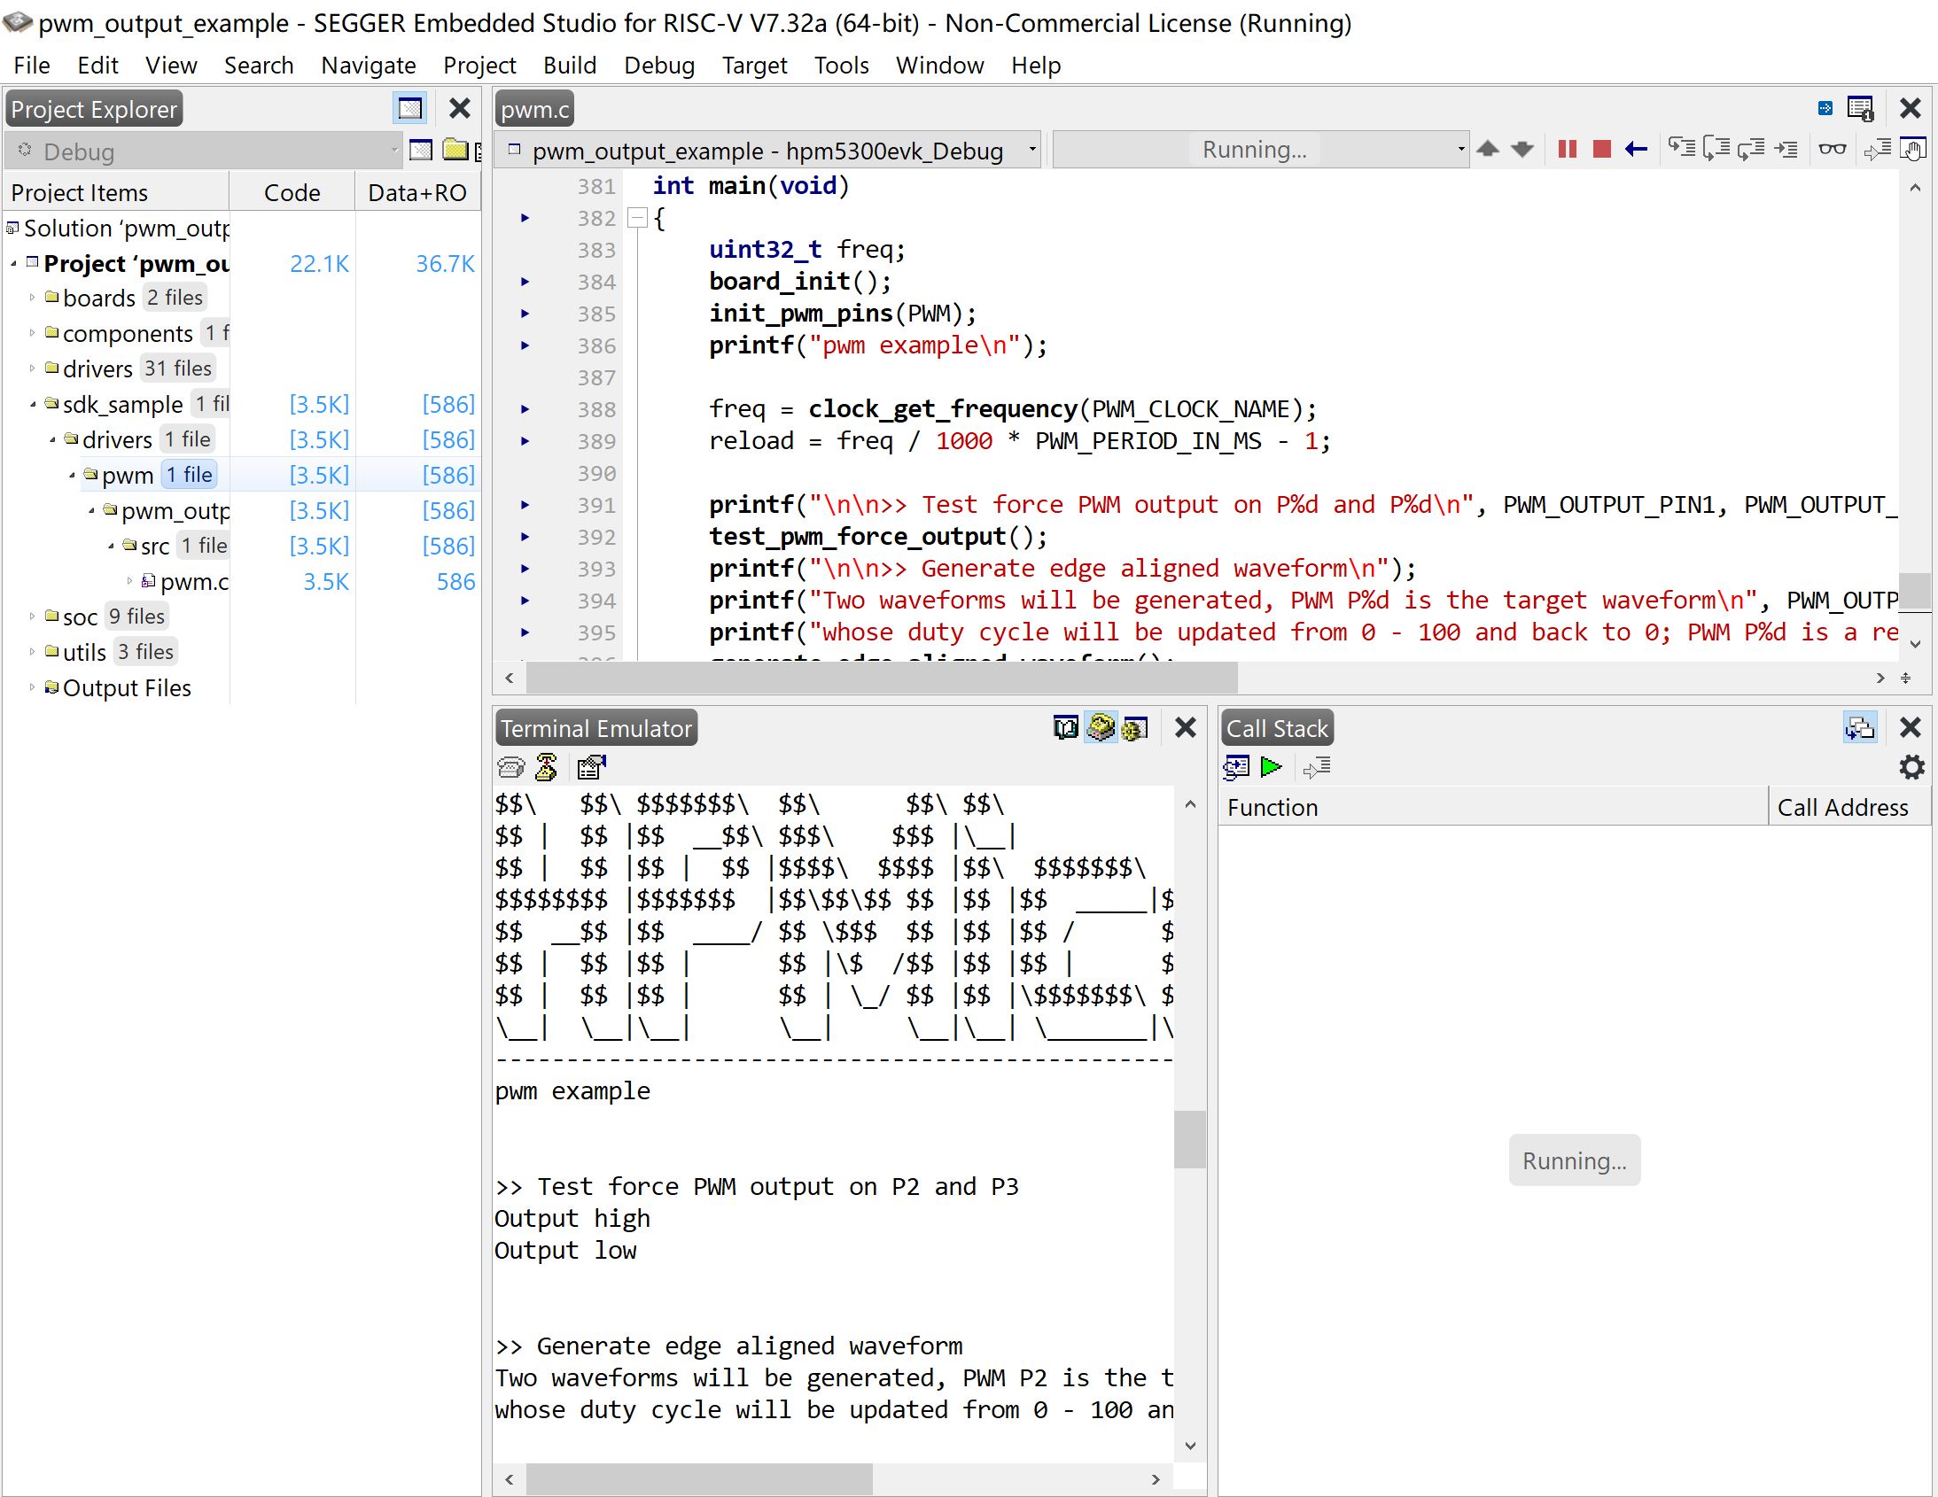Click the terminal vertical scrollbar thumb
1938x1497 pixels.
(x=1189, y=1139)
